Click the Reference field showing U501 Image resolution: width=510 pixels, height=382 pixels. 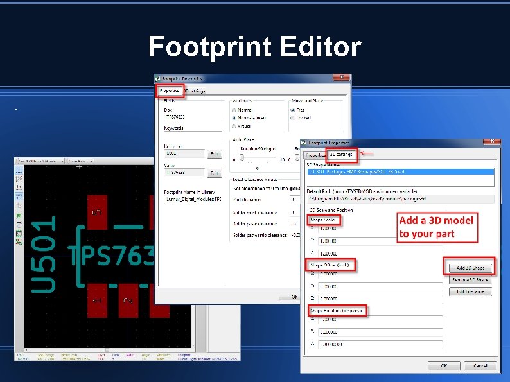click(x=184, y=153)
